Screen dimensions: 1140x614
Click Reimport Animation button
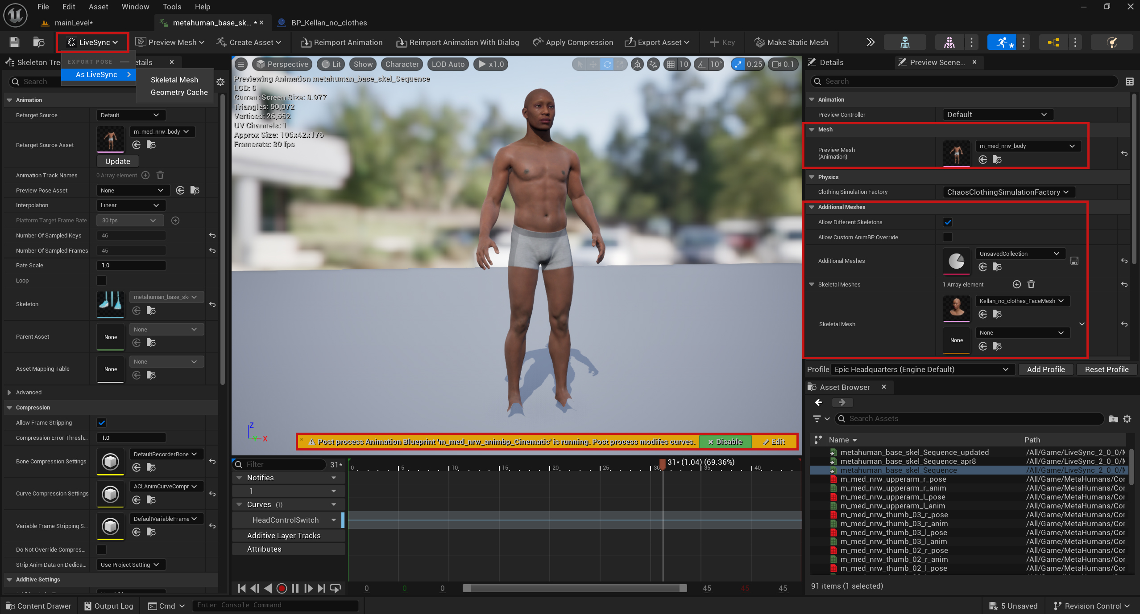341,42
